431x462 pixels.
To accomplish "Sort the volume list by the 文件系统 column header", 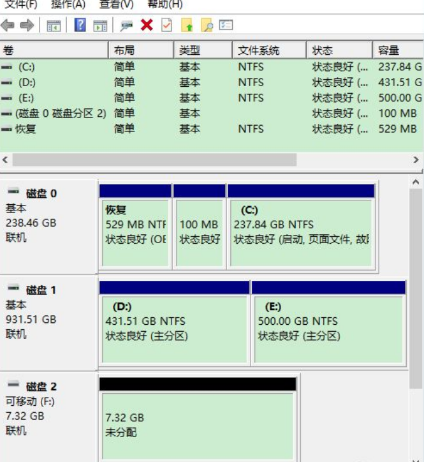I will [x=258, y=51].
